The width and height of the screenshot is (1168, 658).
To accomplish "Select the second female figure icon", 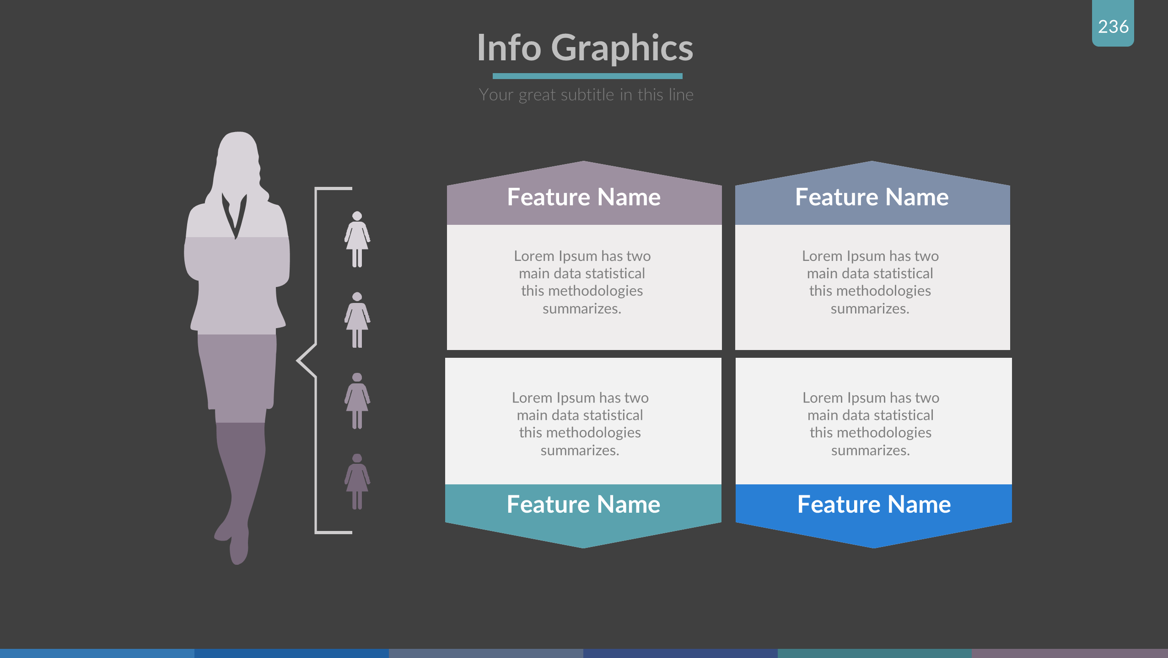I will [357, 320].
